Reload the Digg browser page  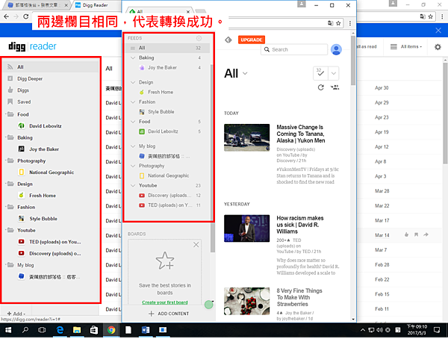(25, 16)
